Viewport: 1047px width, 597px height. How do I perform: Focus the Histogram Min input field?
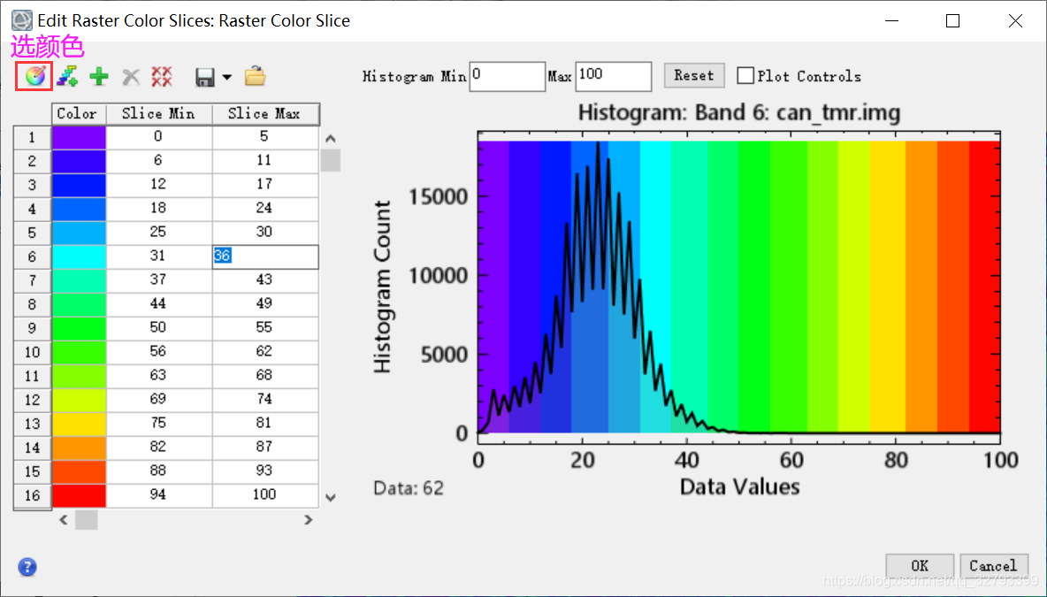(507, 76)
